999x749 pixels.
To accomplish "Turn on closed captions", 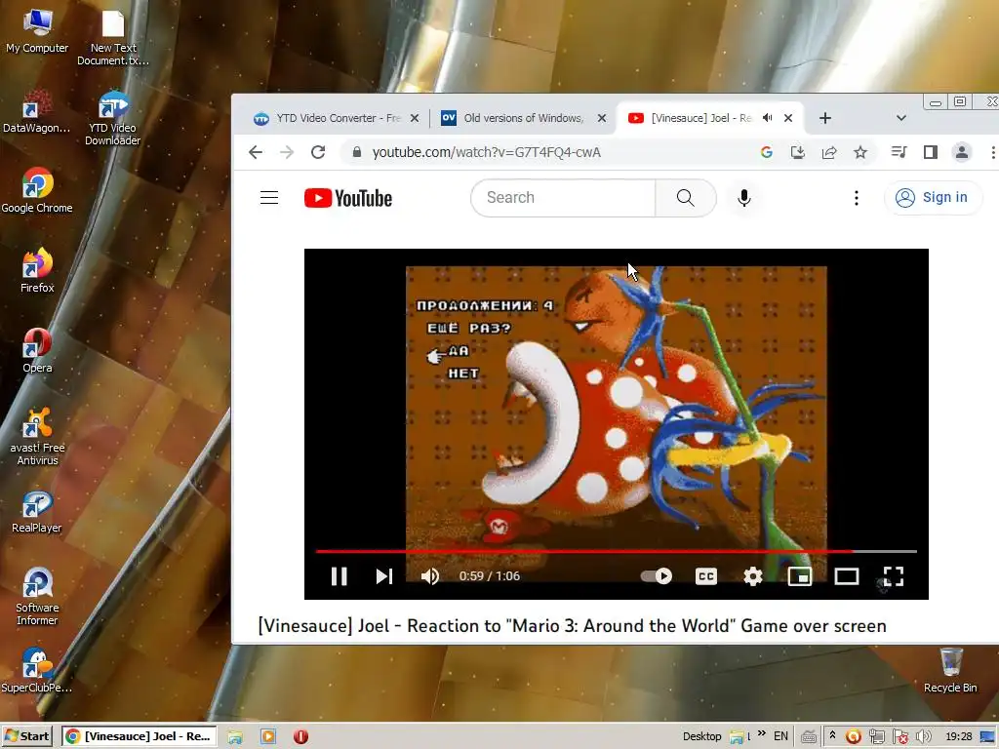I will [x=706, y=576].
